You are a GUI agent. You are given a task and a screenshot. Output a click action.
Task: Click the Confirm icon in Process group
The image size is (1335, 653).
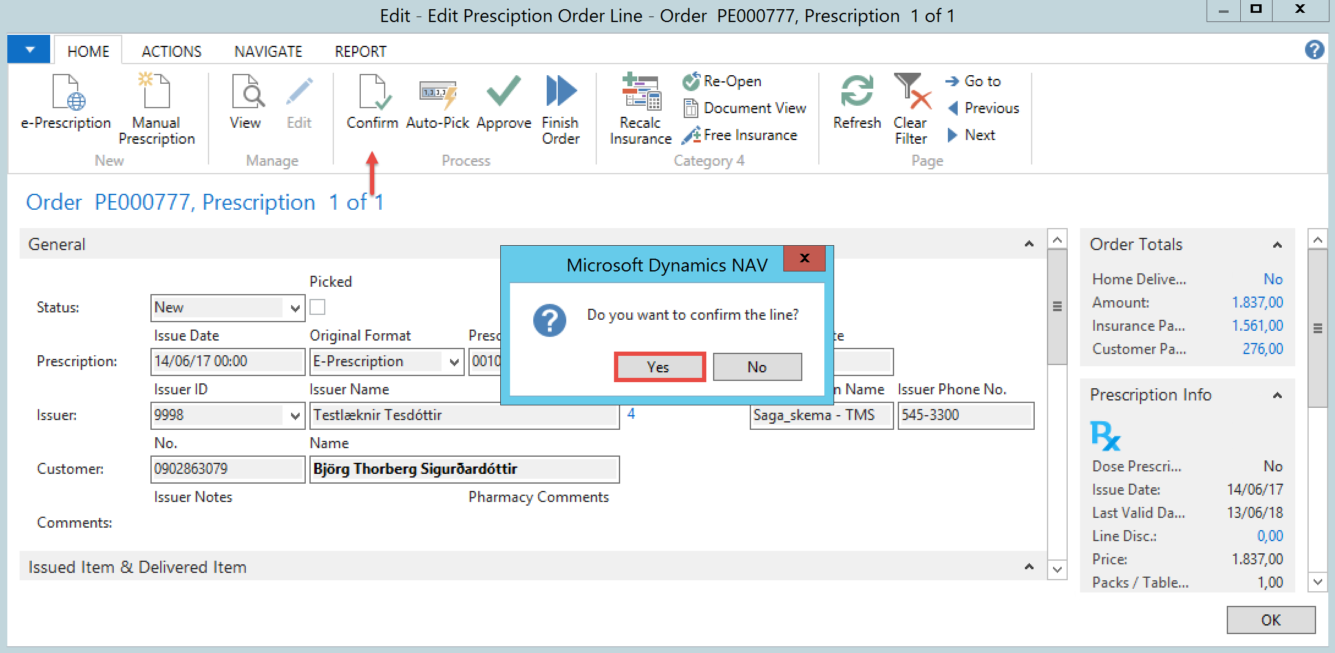[372, 93]
